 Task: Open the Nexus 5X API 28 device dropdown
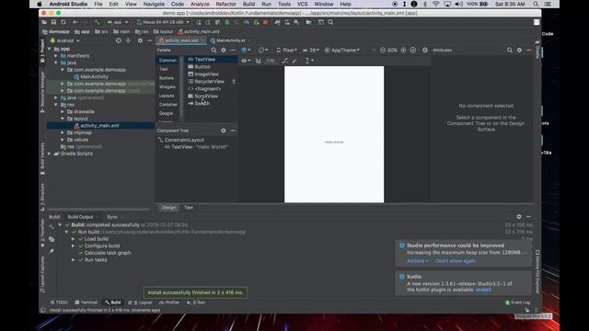tap(163, 22)
